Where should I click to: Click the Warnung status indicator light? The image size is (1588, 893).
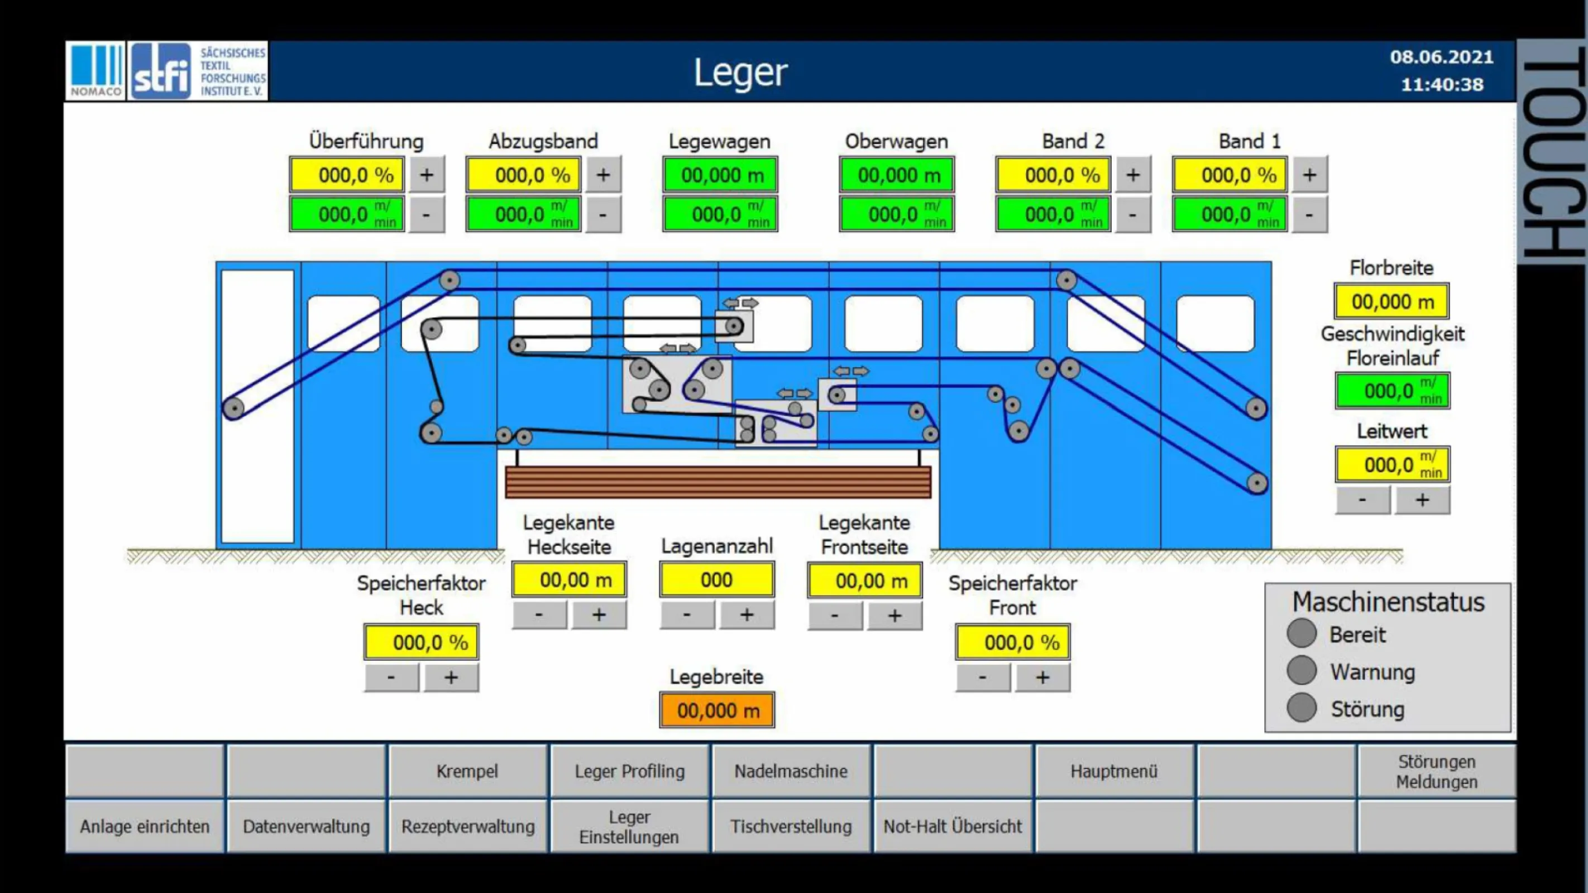[1302, 670]
